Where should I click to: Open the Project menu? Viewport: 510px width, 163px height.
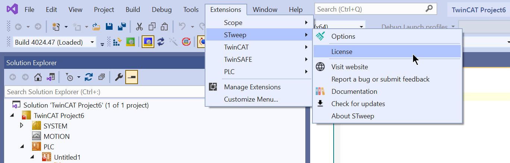[104, 10]
